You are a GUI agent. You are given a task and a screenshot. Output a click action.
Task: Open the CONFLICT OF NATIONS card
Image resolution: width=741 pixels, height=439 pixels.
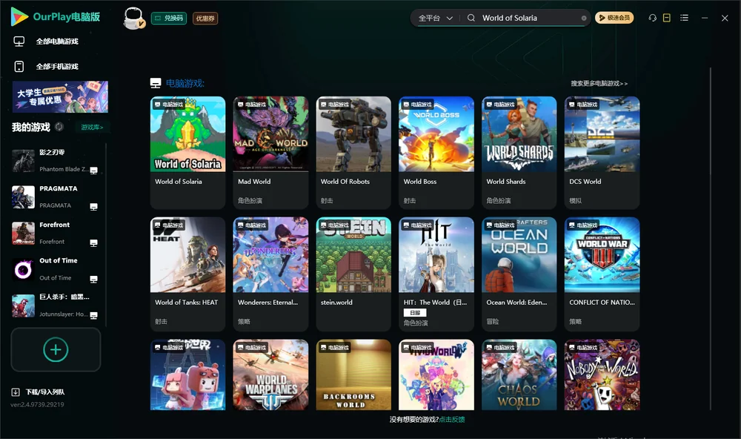pyautogui.click(x=602, y=274)
